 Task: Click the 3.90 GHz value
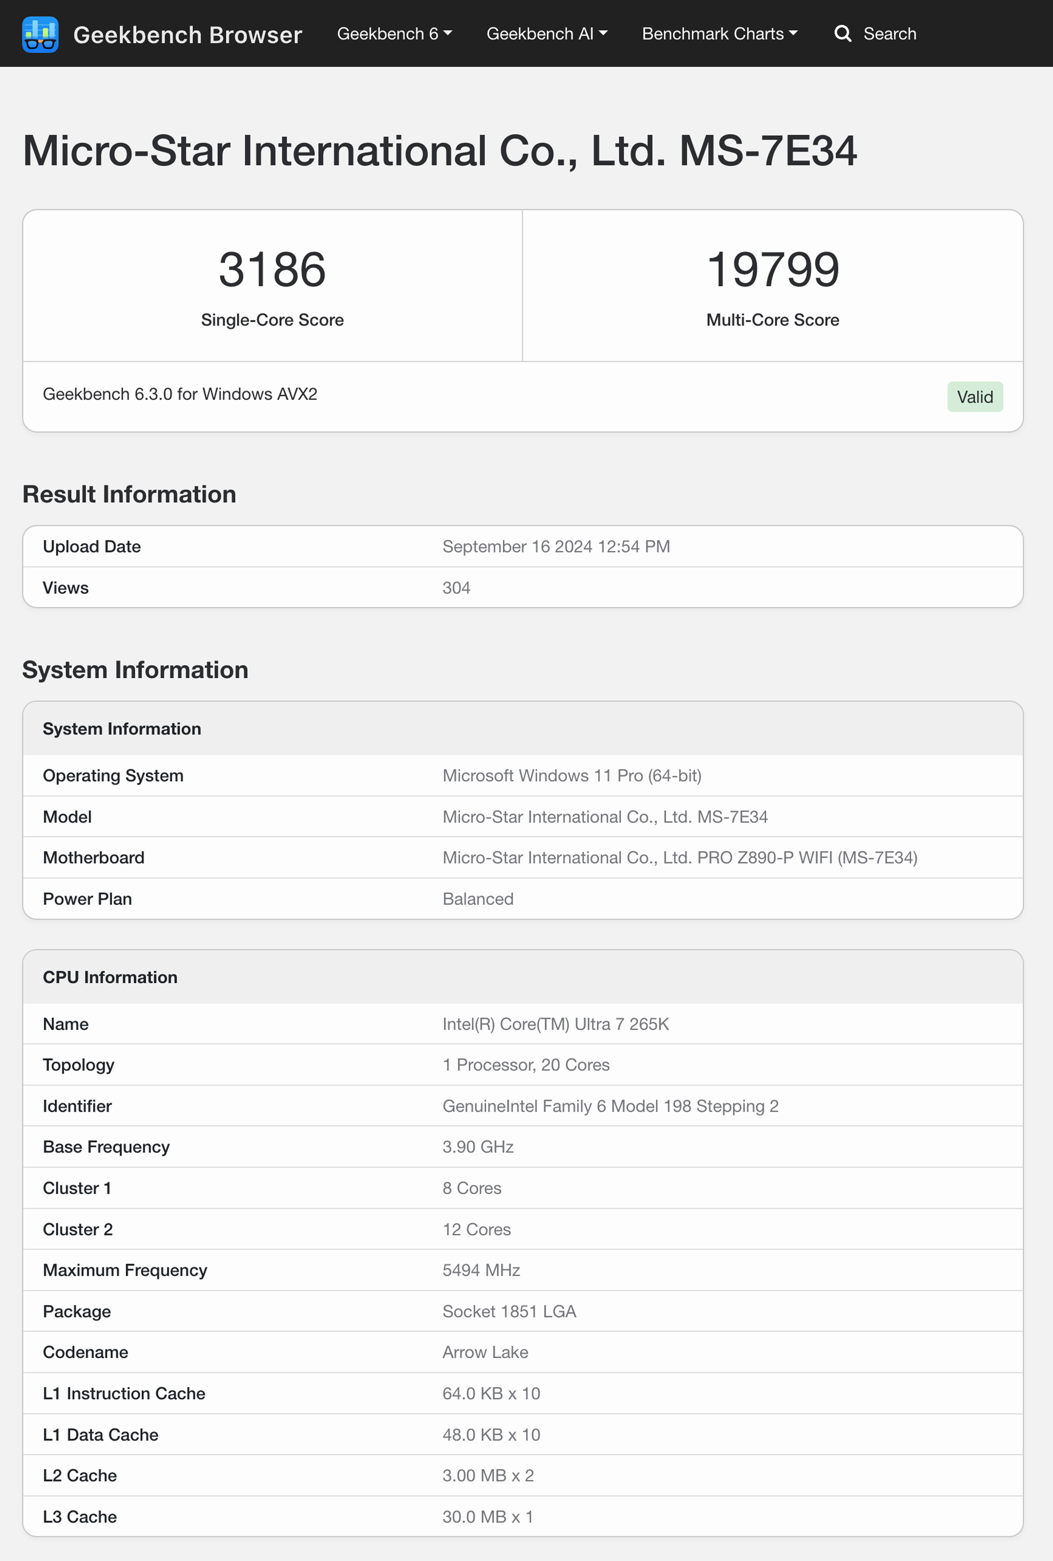pyautogui.click(x=478, y=1147)
